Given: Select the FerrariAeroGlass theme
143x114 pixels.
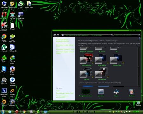Looking at the screenshot, I should pos(86,60).
